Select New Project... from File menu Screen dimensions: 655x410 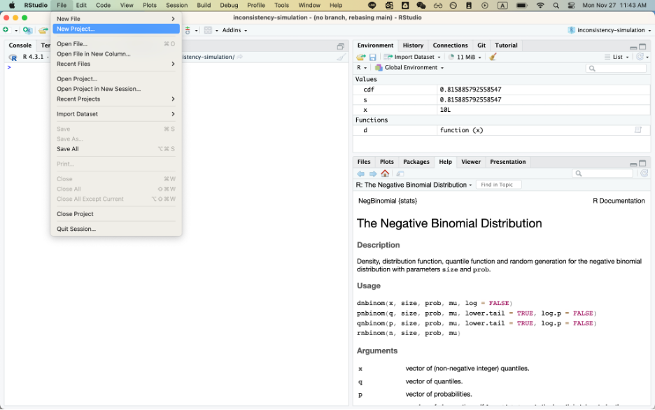click(115, 29)
